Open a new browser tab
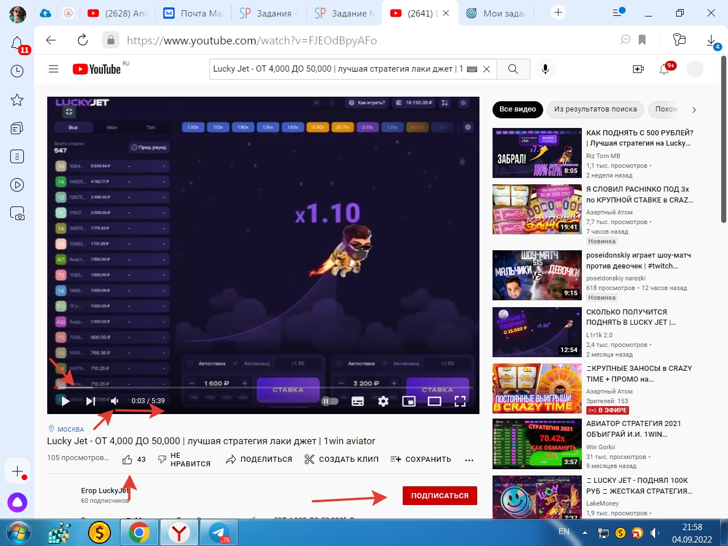The height and width of the screenshot is (546, 728). tap(558, 13)
